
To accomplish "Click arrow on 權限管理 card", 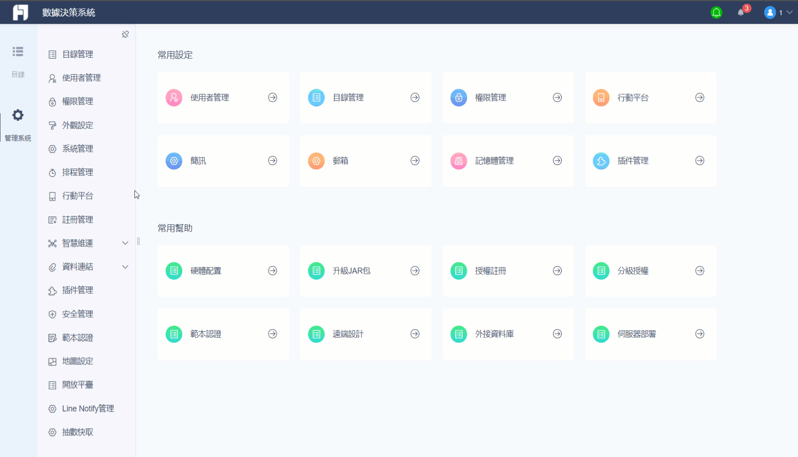I will coord(558,98).
